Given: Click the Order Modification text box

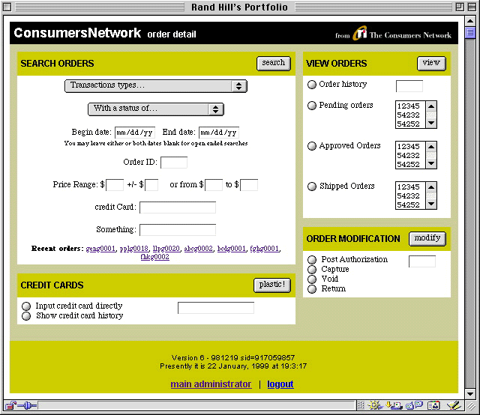Looking at the screenshot, I should [422, 261].
